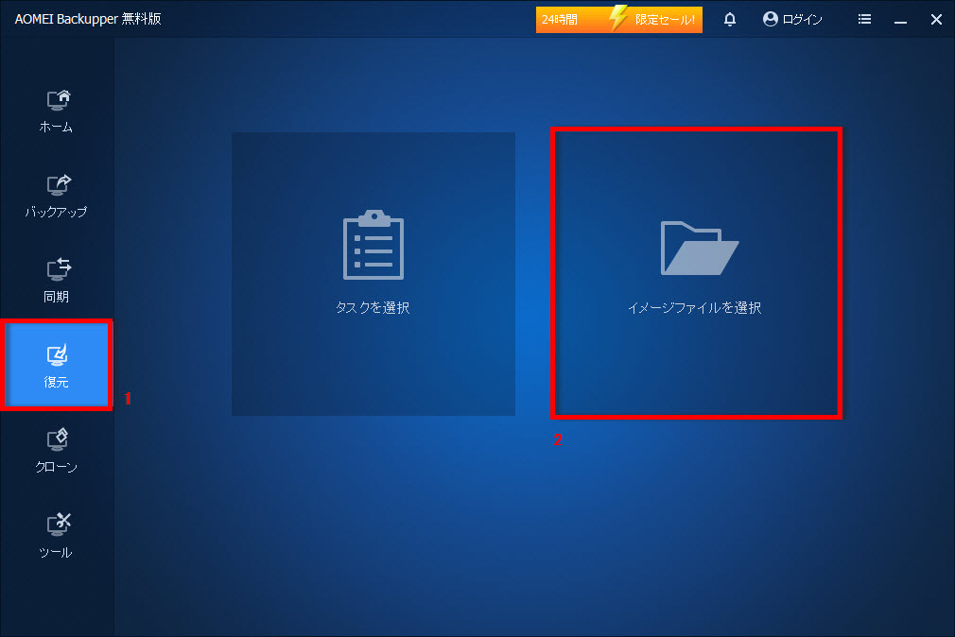Choose the イメージファイルを選択 tile label
Screen dimensions: 955x637
point(695,307)
